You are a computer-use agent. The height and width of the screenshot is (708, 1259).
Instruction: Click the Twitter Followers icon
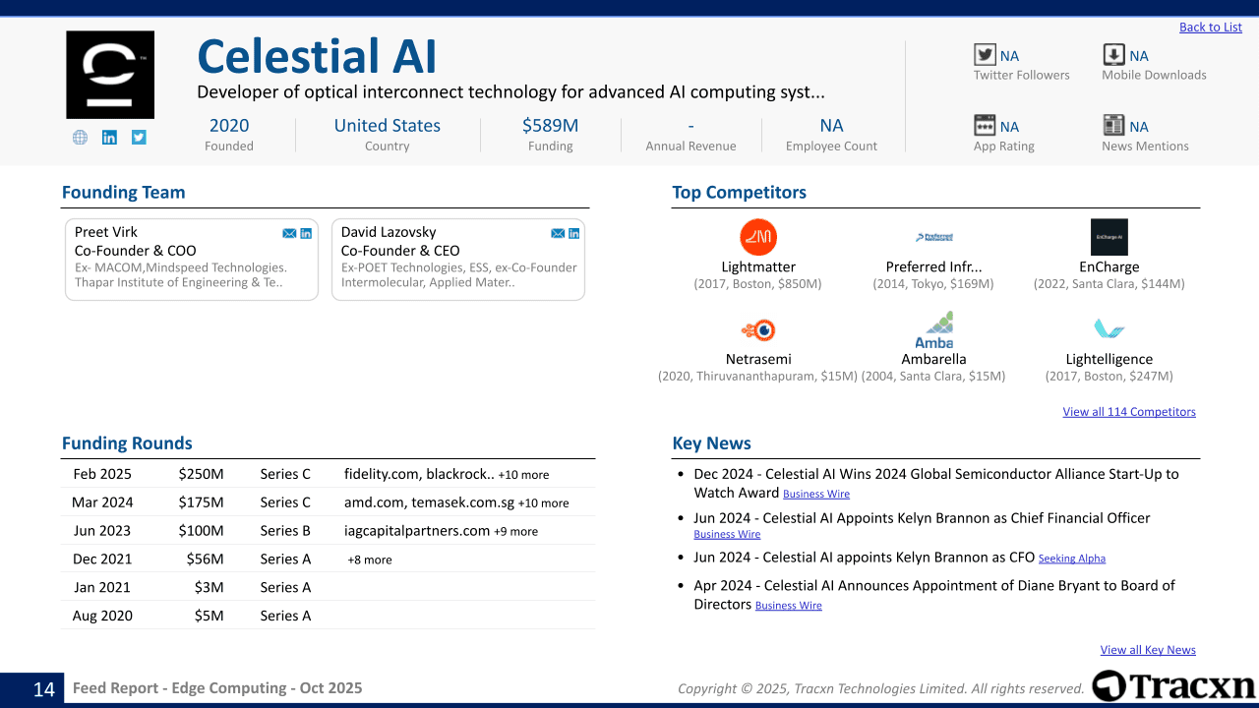click(x=985, y=55)
